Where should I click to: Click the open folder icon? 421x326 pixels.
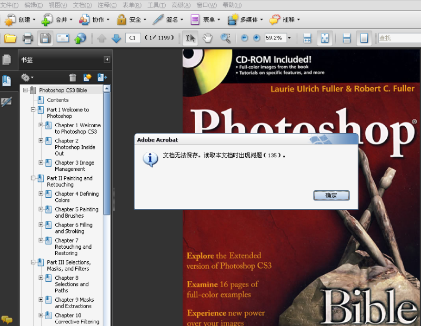10,38
